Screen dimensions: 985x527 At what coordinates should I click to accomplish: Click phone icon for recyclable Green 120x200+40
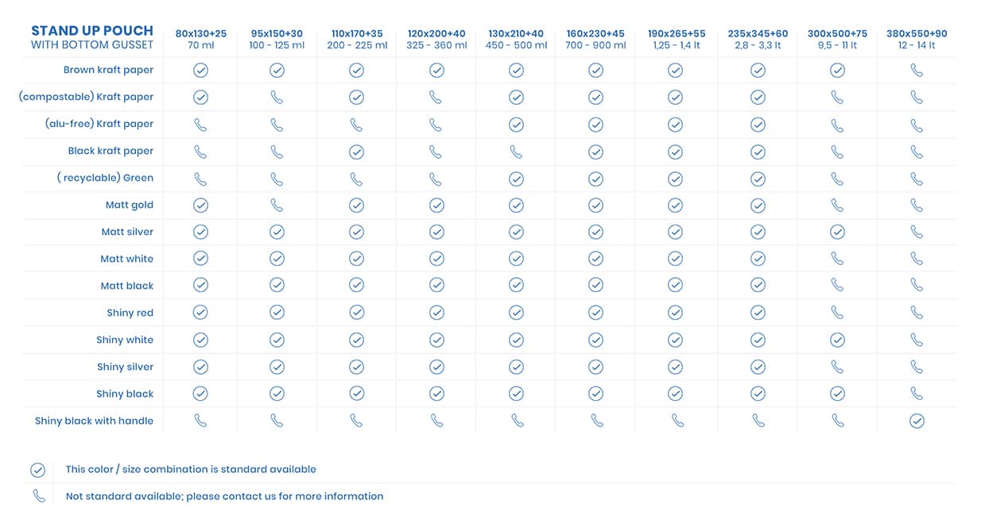(436, 179)
